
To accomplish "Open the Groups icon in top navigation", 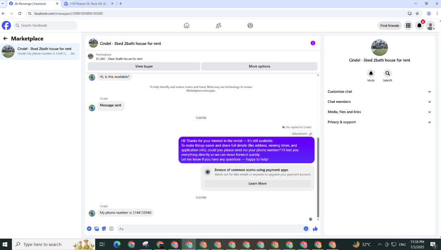I will [x=250, y=26].
